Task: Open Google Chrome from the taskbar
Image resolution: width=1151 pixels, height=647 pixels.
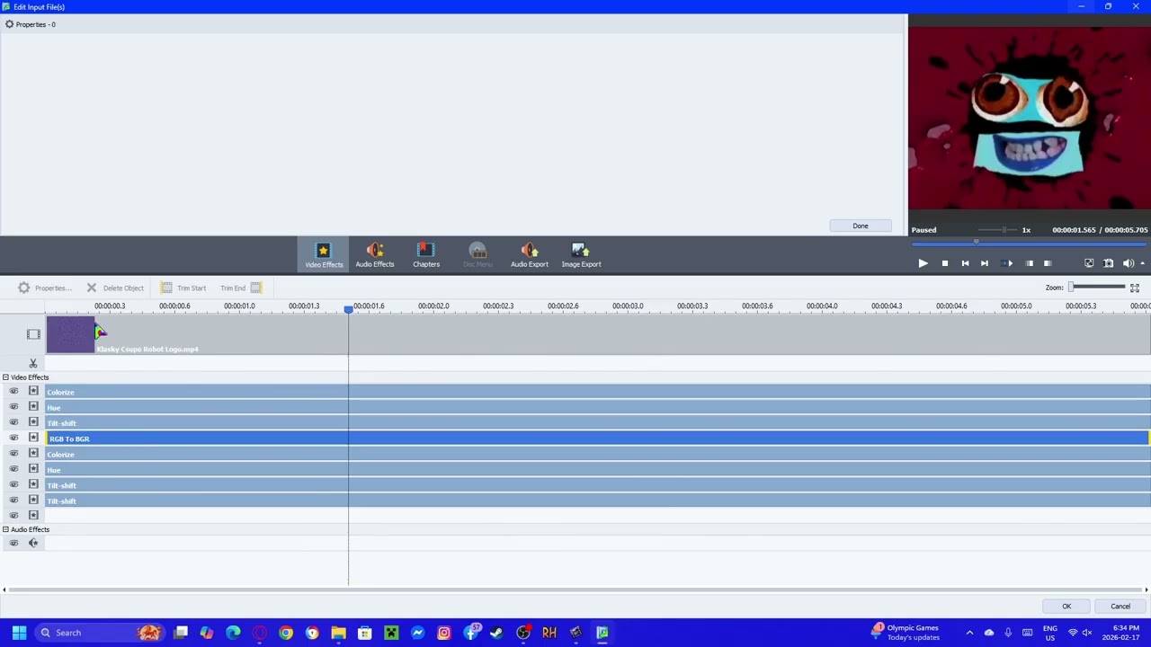Action: (286, 633)
